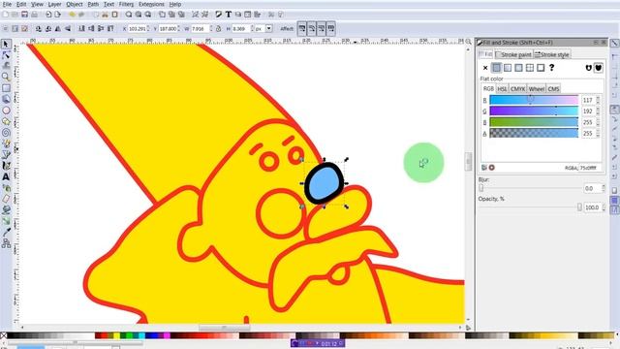This screenshot has height=349, width=620.
Task: Toggle third Affect gradients button
Action: tap(321, 28)
